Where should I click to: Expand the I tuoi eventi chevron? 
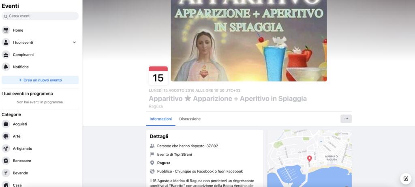pos(75,42)
